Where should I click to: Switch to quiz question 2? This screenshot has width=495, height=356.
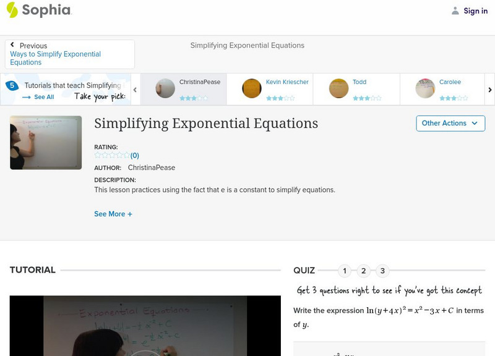[363, 270]
